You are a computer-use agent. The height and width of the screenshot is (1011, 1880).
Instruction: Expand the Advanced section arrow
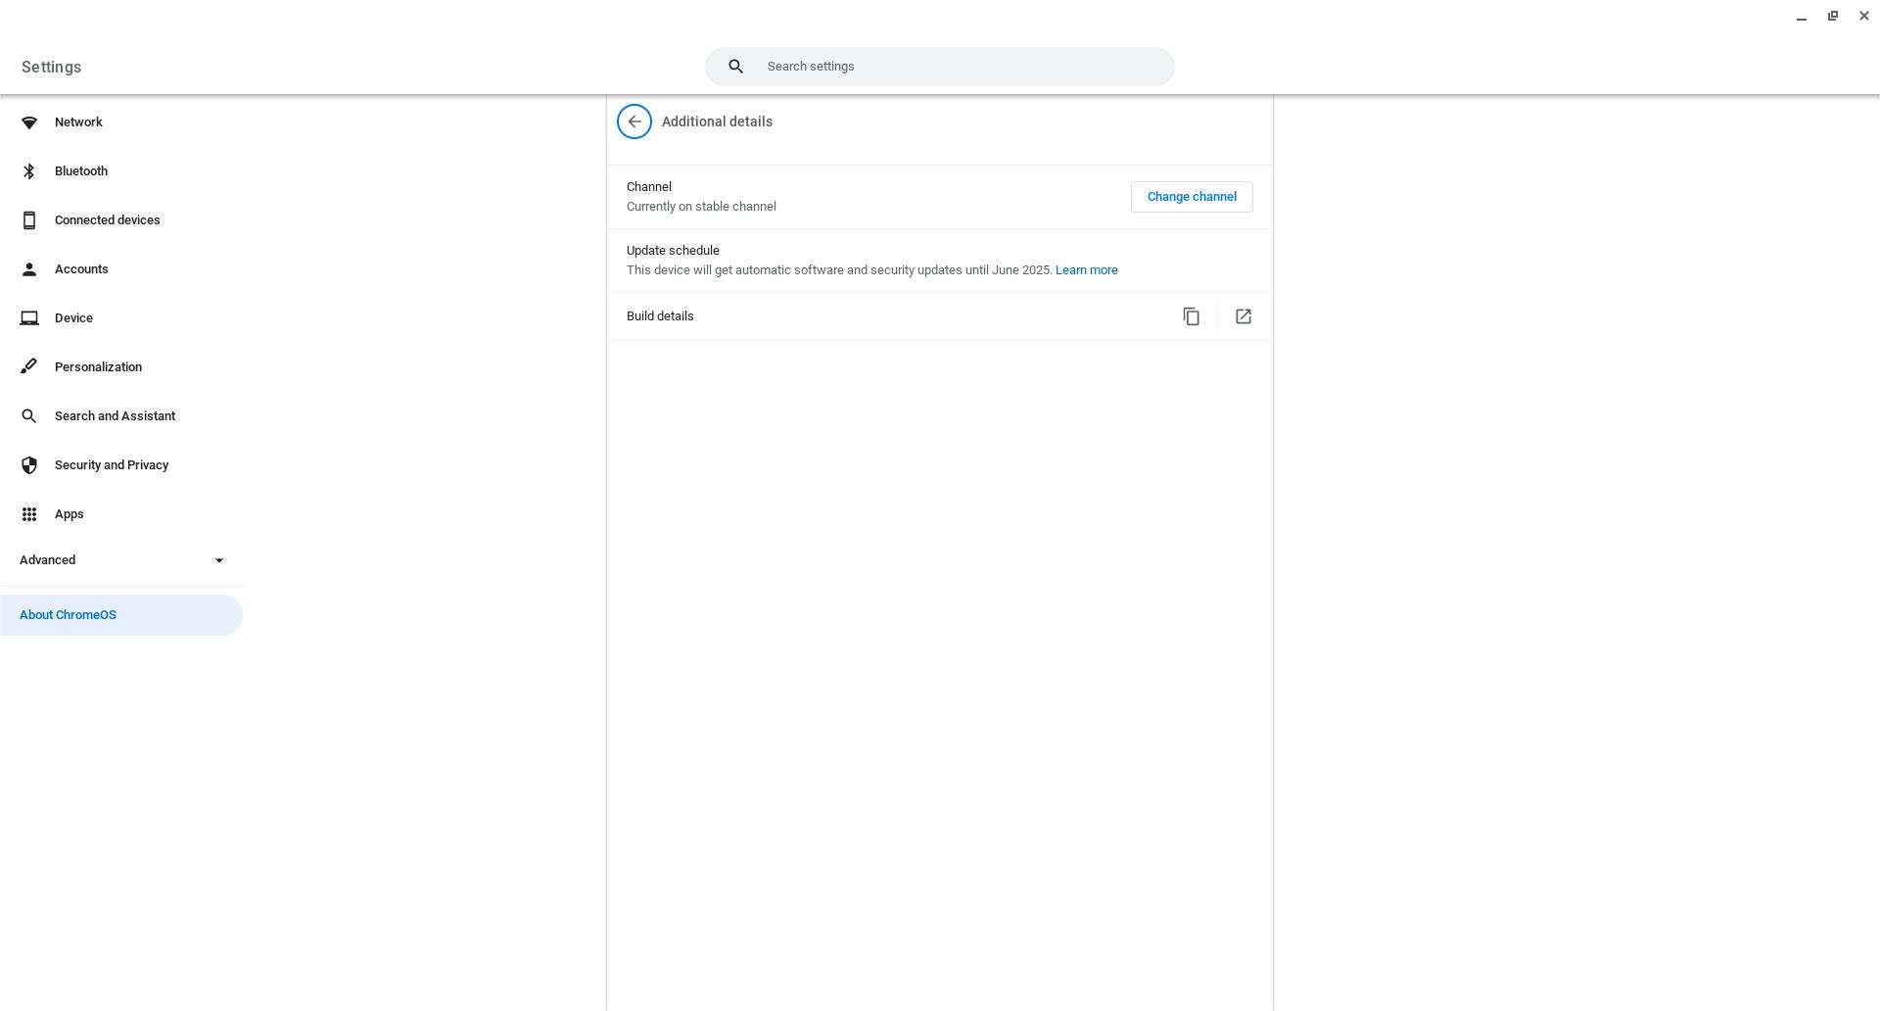tap(219, 560)
